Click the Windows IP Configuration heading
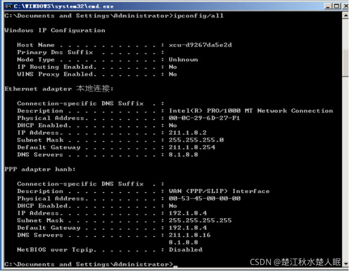 point(55,31)
